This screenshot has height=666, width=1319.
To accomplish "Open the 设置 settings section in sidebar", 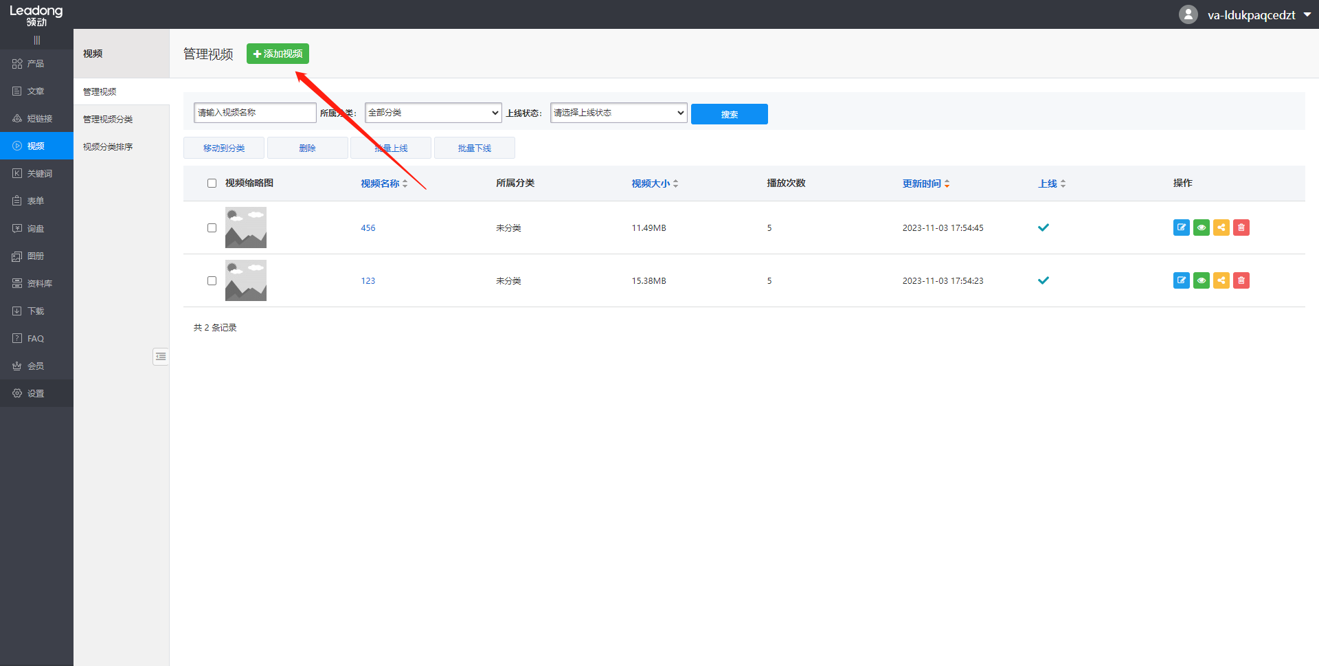I will pos(36,393).
